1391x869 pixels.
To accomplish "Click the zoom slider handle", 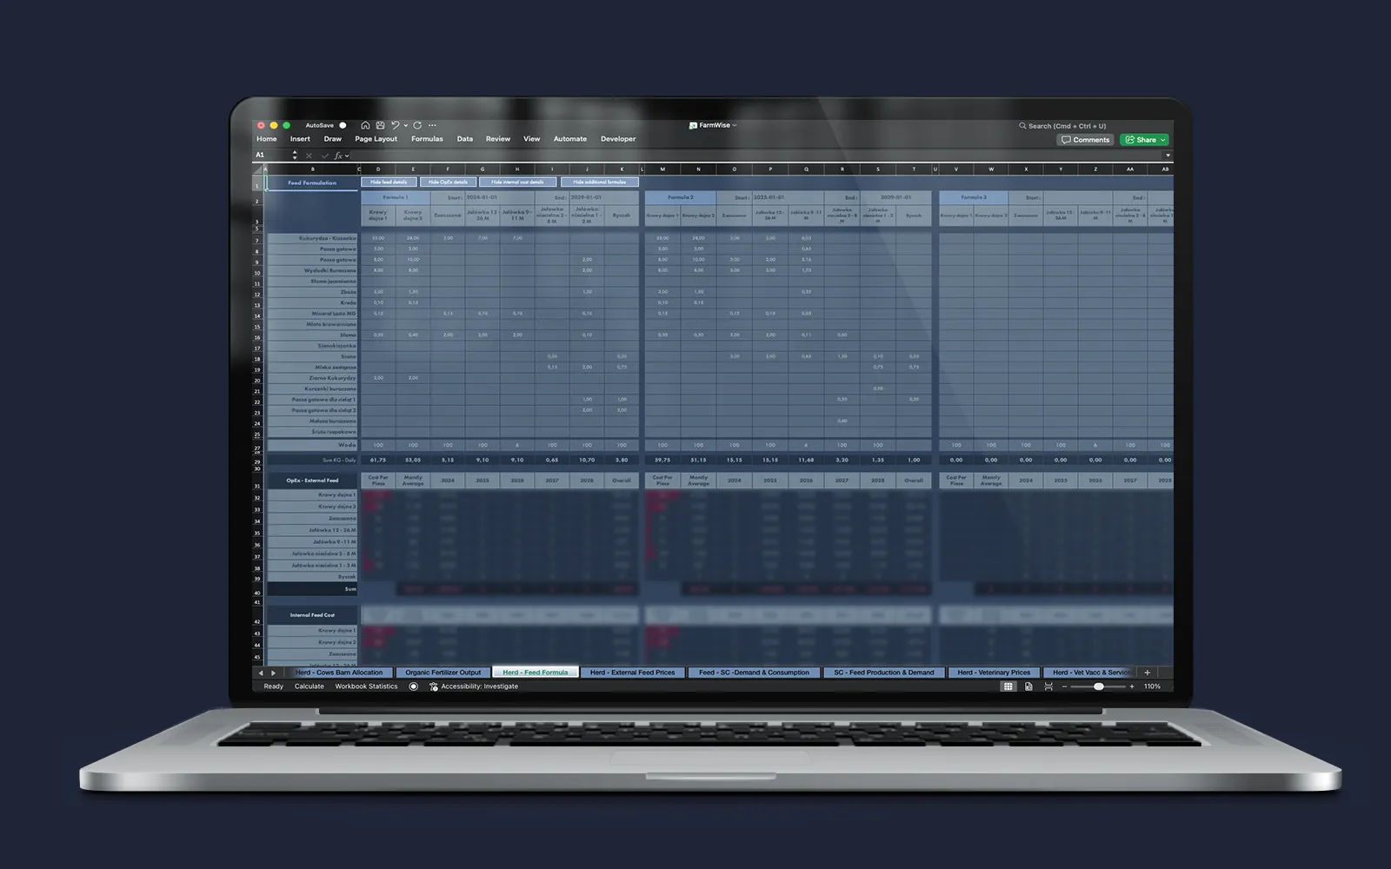I will [x=1099, y=687].
